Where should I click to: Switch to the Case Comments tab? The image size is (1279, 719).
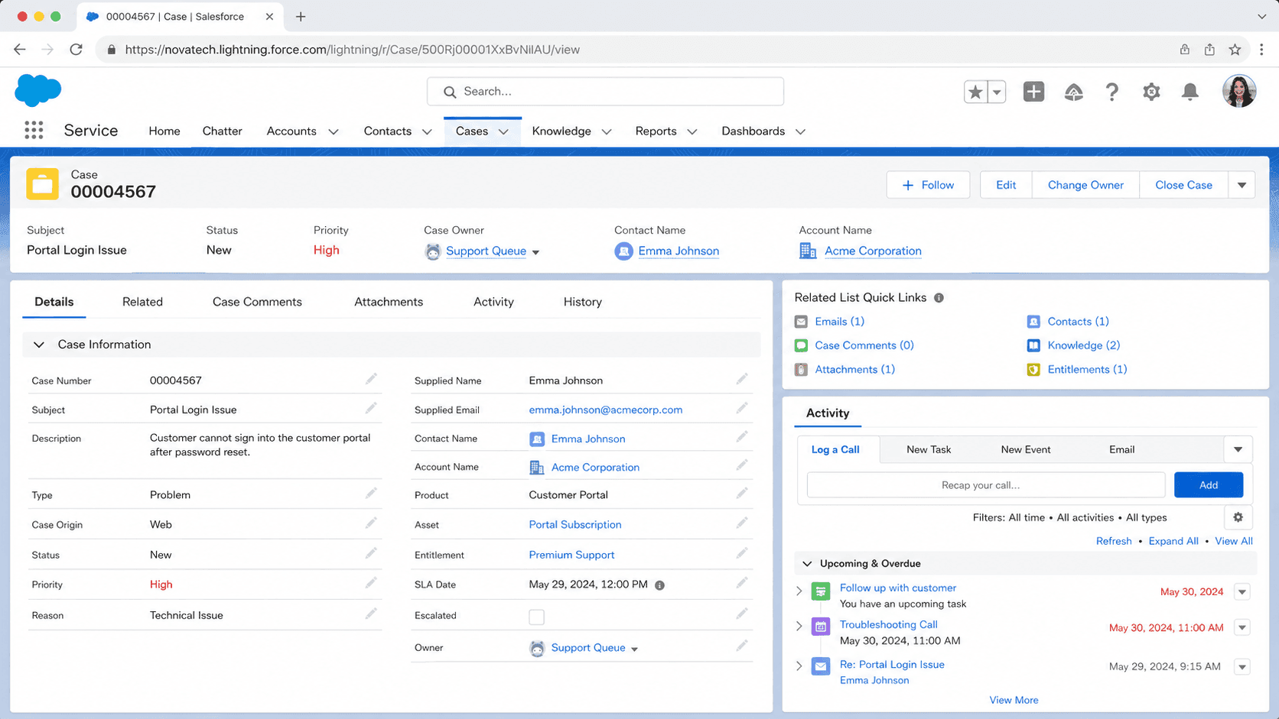point(257,302)
